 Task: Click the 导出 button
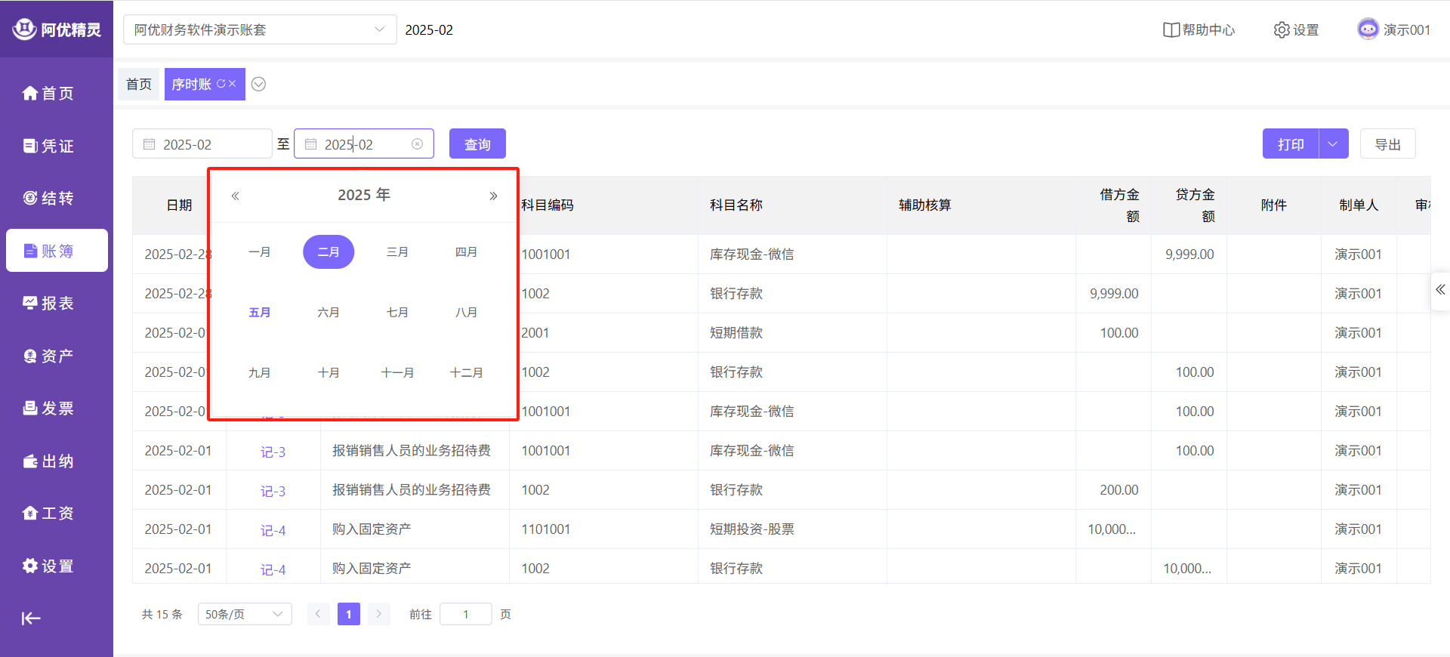pos(1387,144)
